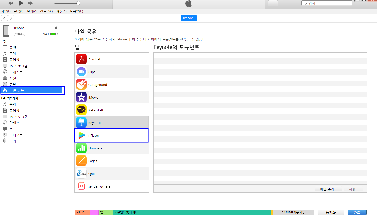Screen dimensions: 377x218
Task: Click the 19.61GB 사용 가능 storage segment
Action: (294, 212)
